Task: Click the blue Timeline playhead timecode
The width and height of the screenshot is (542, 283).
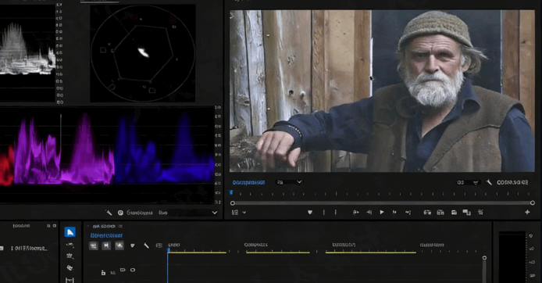Action: [x=106, y=235]
